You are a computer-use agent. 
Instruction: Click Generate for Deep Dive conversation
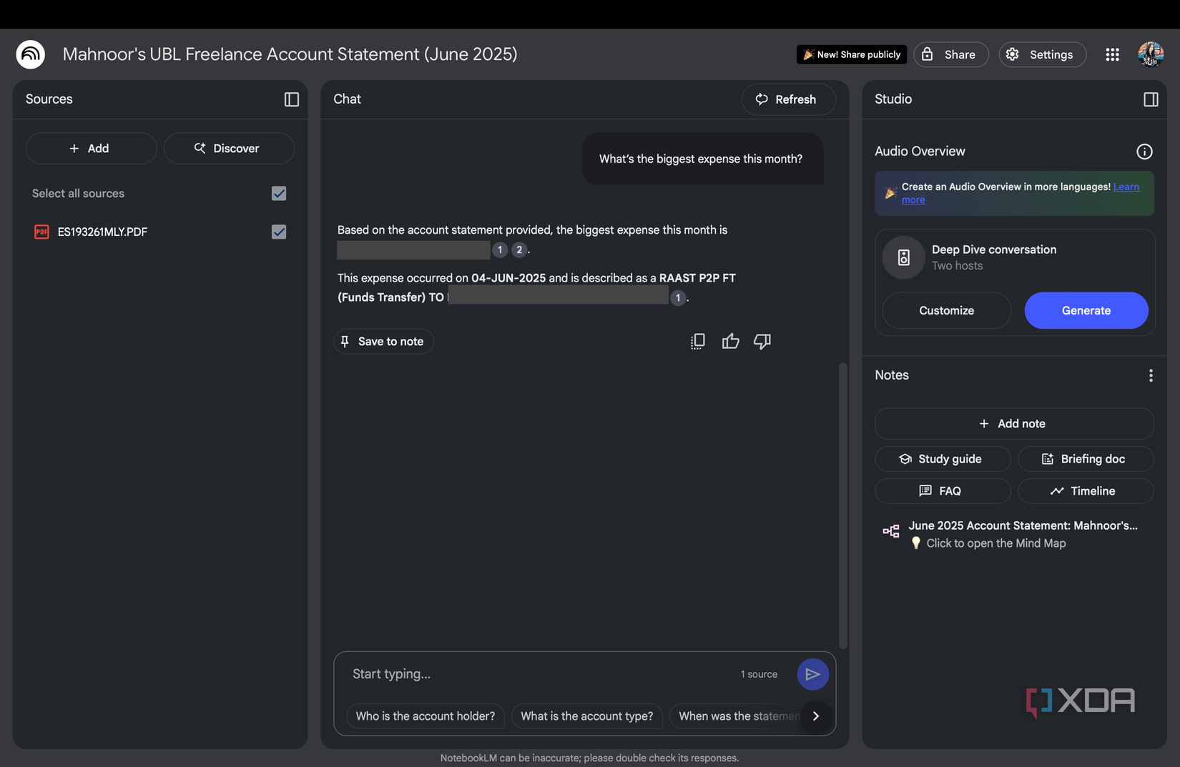click(1086, 310)
